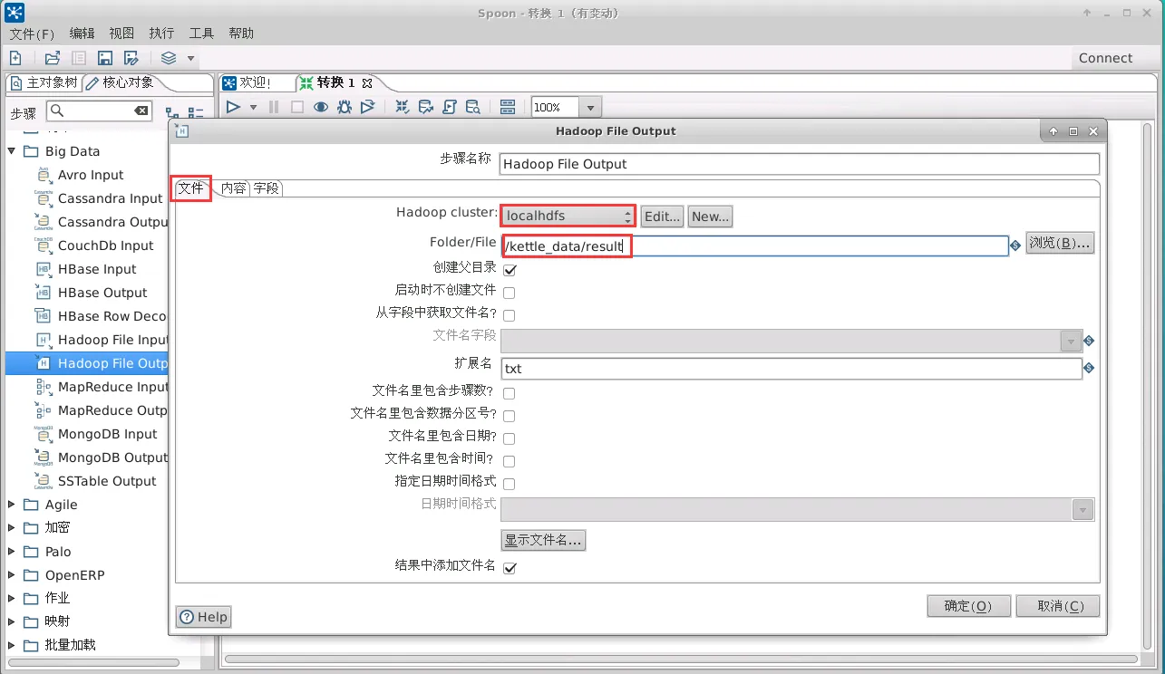This screenshot has width=1165, height=674.
Task: Click the expand tree icon
Action: tap(172, 113)
